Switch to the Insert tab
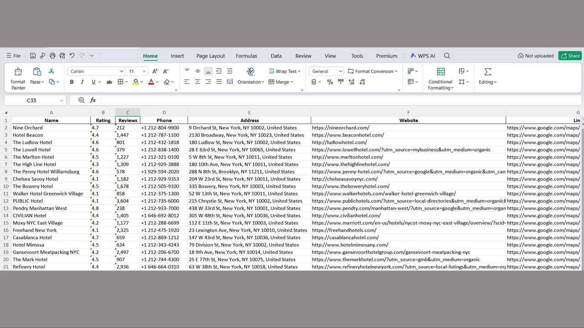This screenshot has width=584, height=328. point(177,56)
